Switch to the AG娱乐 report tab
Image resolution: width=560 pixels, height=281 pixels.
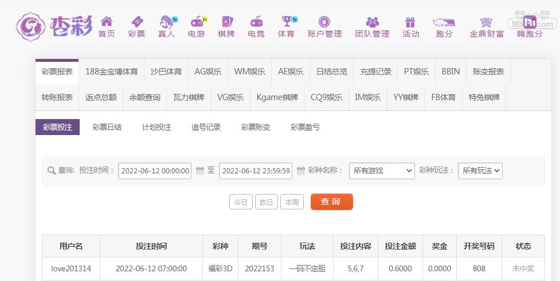coord(207,72)
